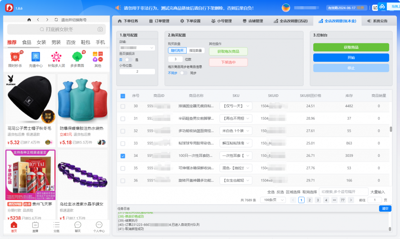
Task: Open the purple crystal bracelet thumbnail
Action: coord(82,174)
